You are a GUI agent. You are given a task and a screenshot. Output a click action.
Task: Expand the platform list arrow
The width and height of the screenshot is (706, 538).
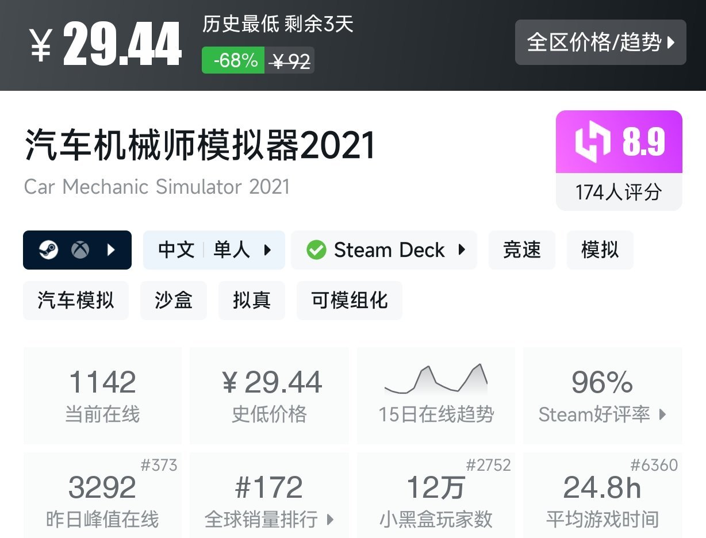[112, 250]
